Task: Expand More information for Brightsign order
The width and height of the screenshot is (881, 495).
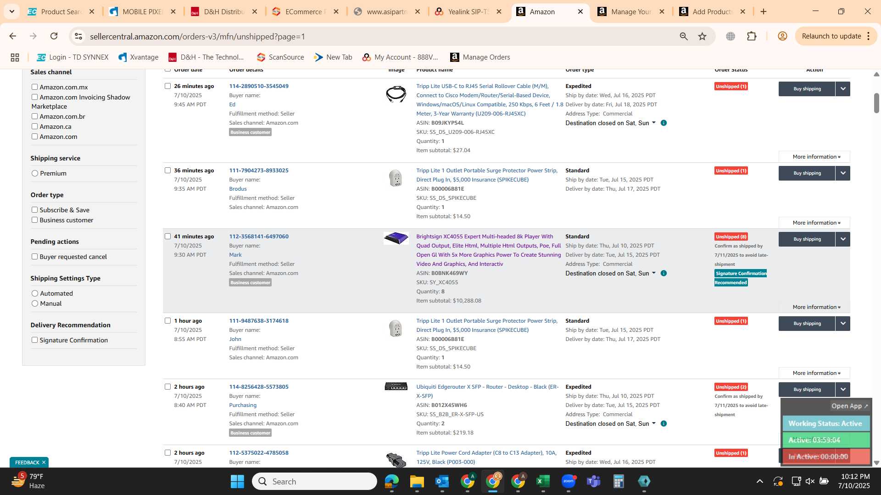Action: point(814,307)
